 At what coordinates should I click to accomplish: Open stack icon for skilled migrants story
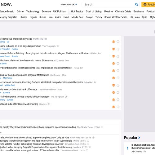coord(113,100)
